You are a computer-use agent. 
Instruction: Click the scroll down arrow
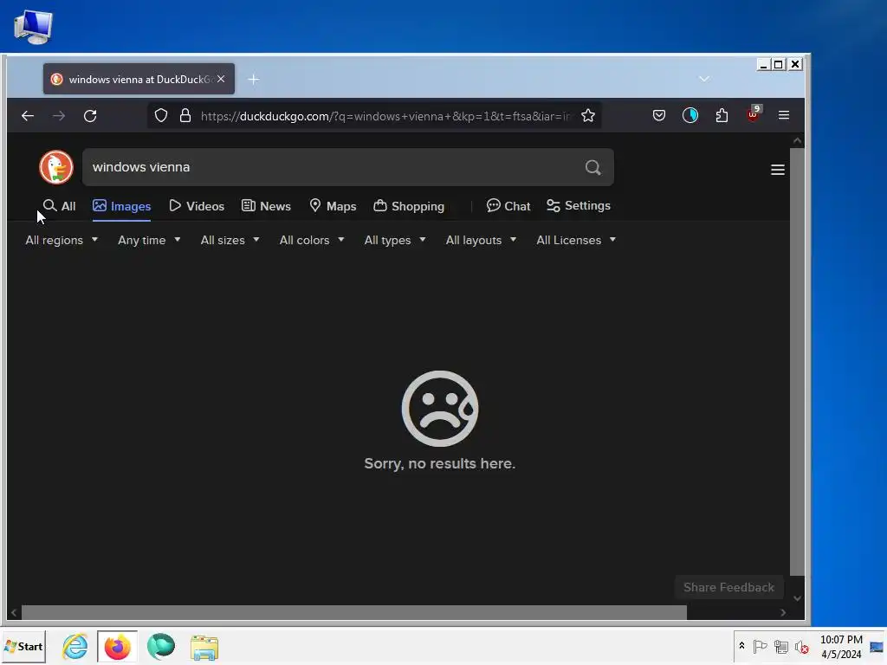[797, 598]
